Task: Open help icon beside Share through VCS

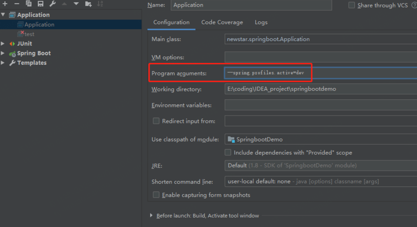Action: (x=414, y=5)
